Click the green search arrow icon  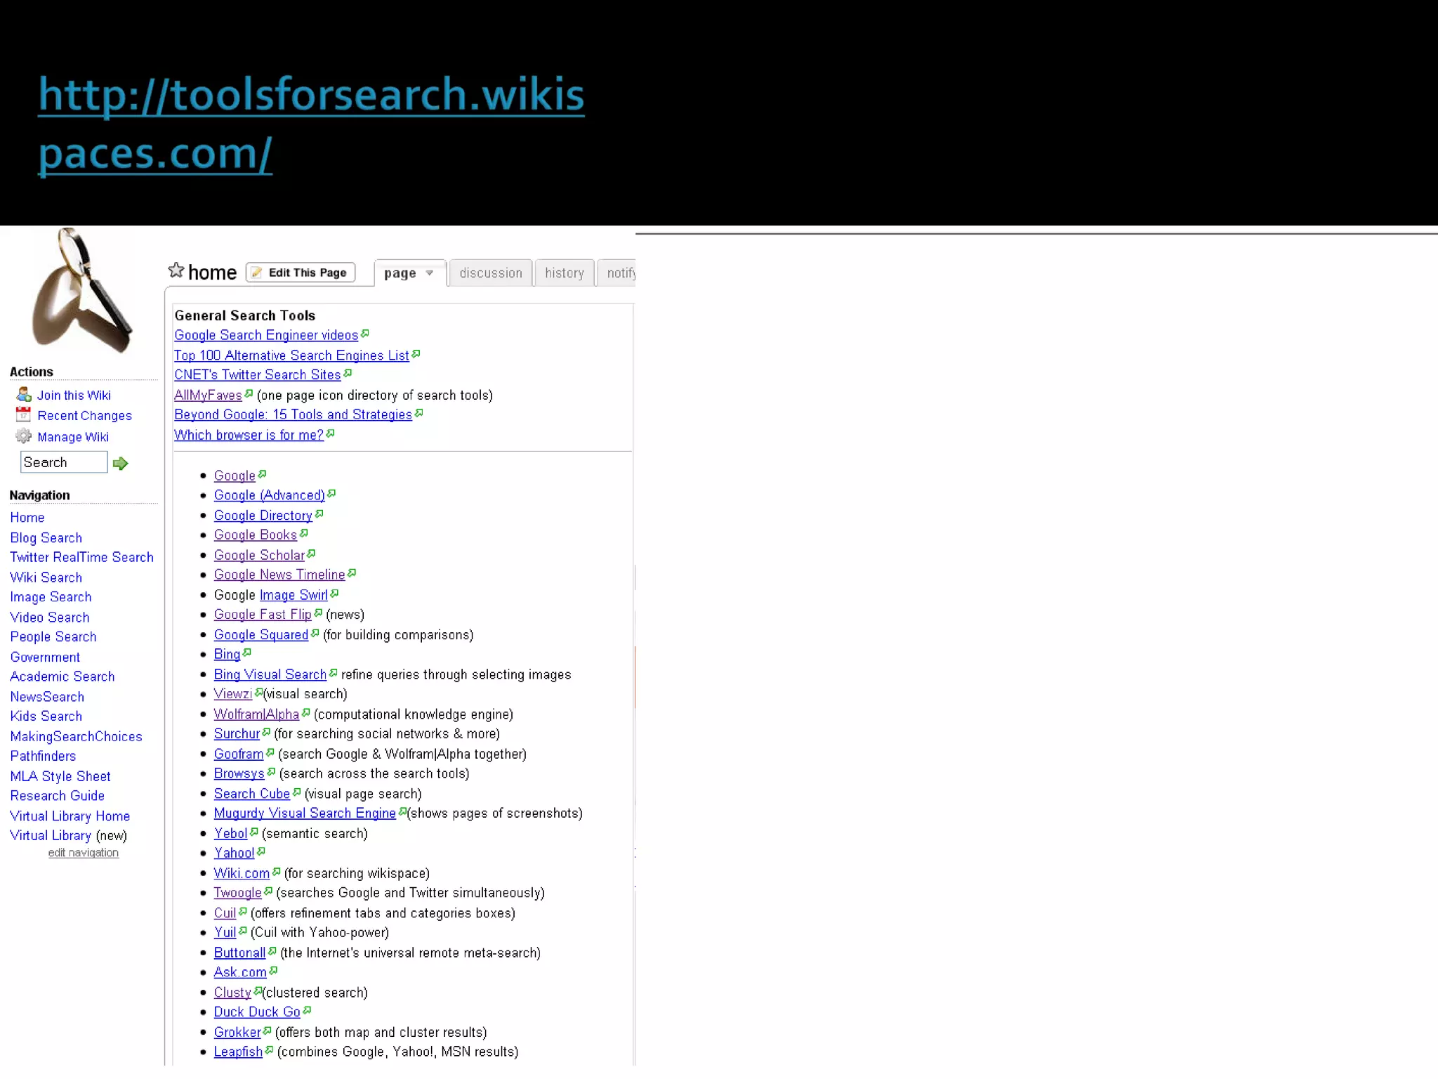(121, 464)
